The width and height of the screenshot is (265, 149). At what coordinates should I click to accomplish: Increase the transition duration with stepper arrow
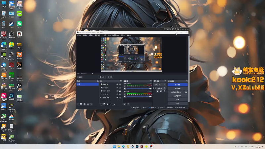(165, 87)
